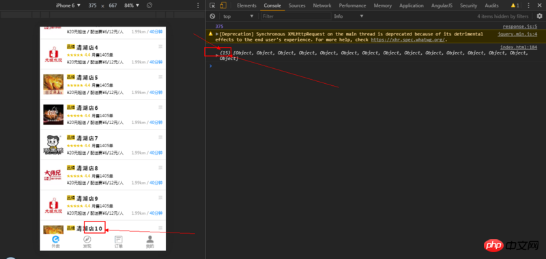Click the console Filter input field
The image size is (546, 259).
296,16
